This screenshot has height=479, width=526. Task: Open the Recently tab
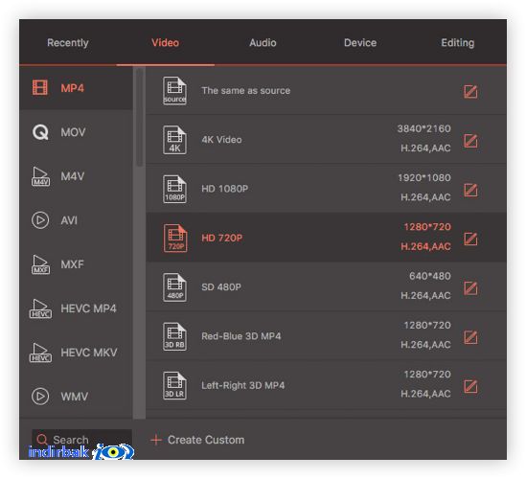coord(68,42)
